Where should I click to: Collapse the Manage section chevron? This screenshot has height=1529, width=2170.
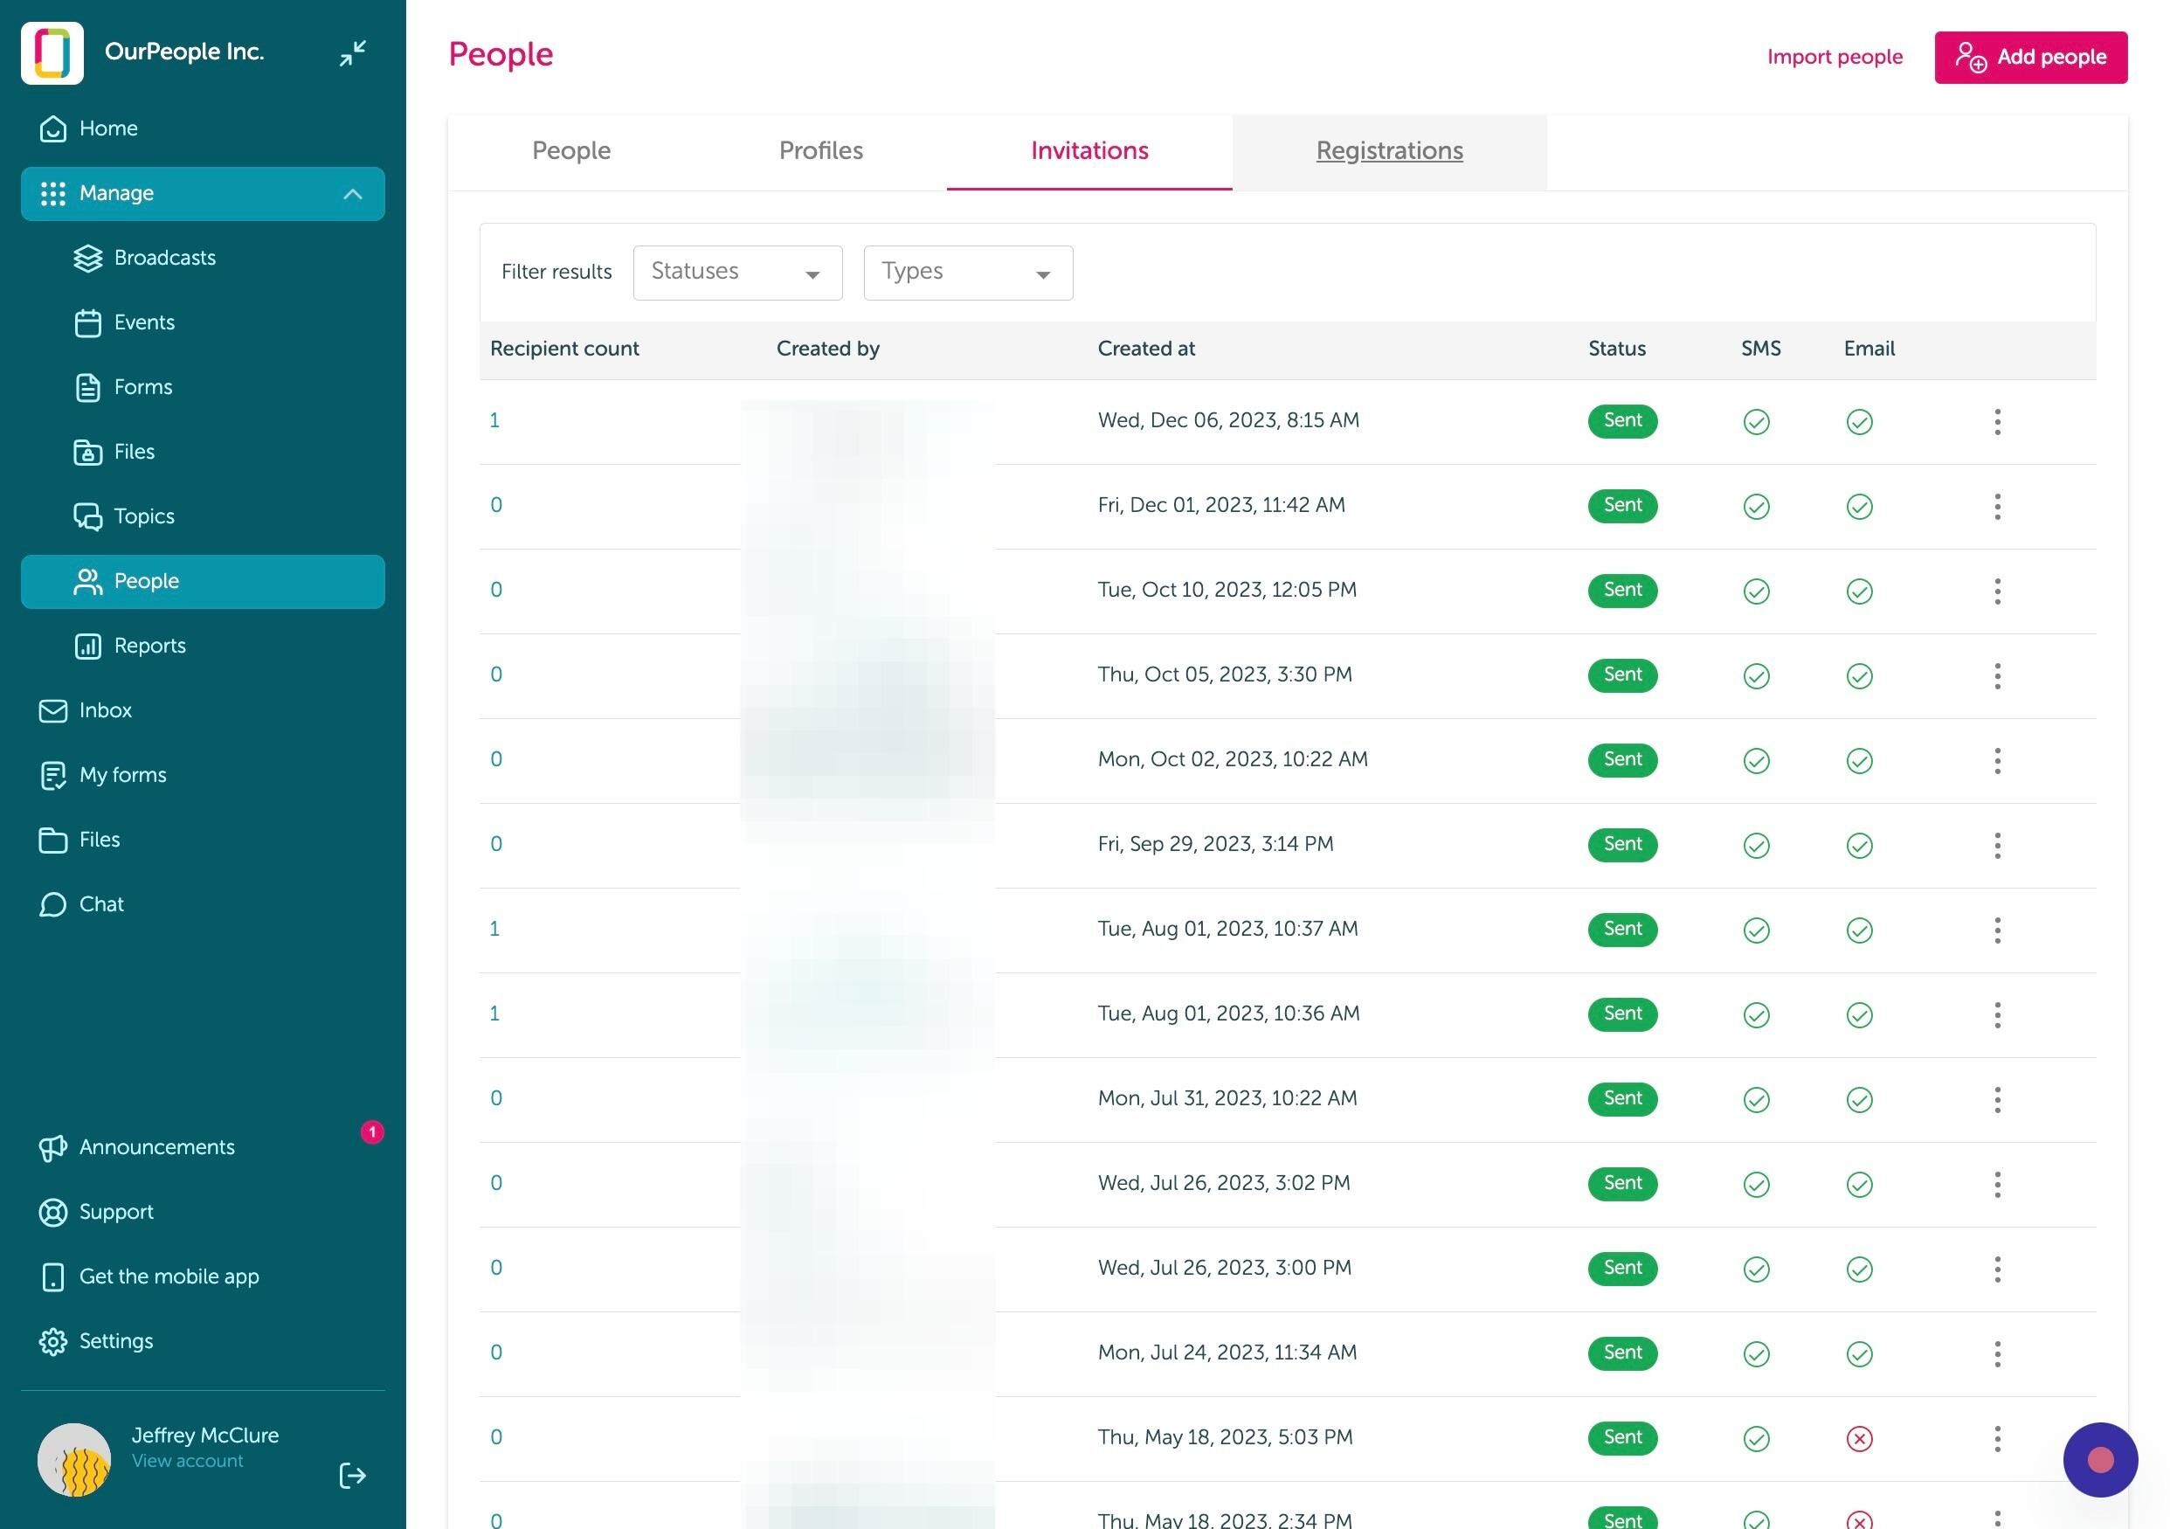353,194
